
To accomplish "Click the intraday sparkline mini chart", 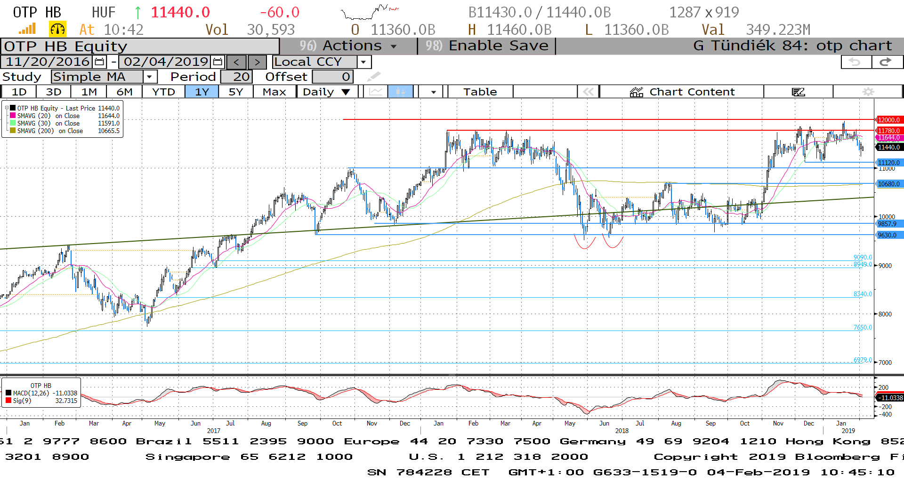I will (370, 12).
